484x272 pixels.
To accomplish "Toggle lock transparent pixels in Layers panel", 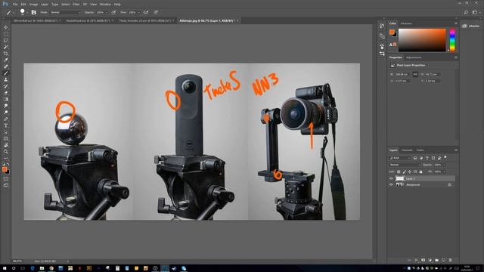I will click(399, 172).
